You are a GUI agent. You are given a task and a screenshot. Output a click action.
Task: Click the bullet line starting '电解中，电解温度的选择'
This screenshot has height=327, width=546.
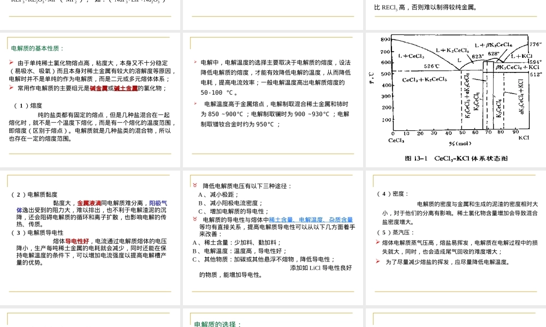[x=275, y=63]
